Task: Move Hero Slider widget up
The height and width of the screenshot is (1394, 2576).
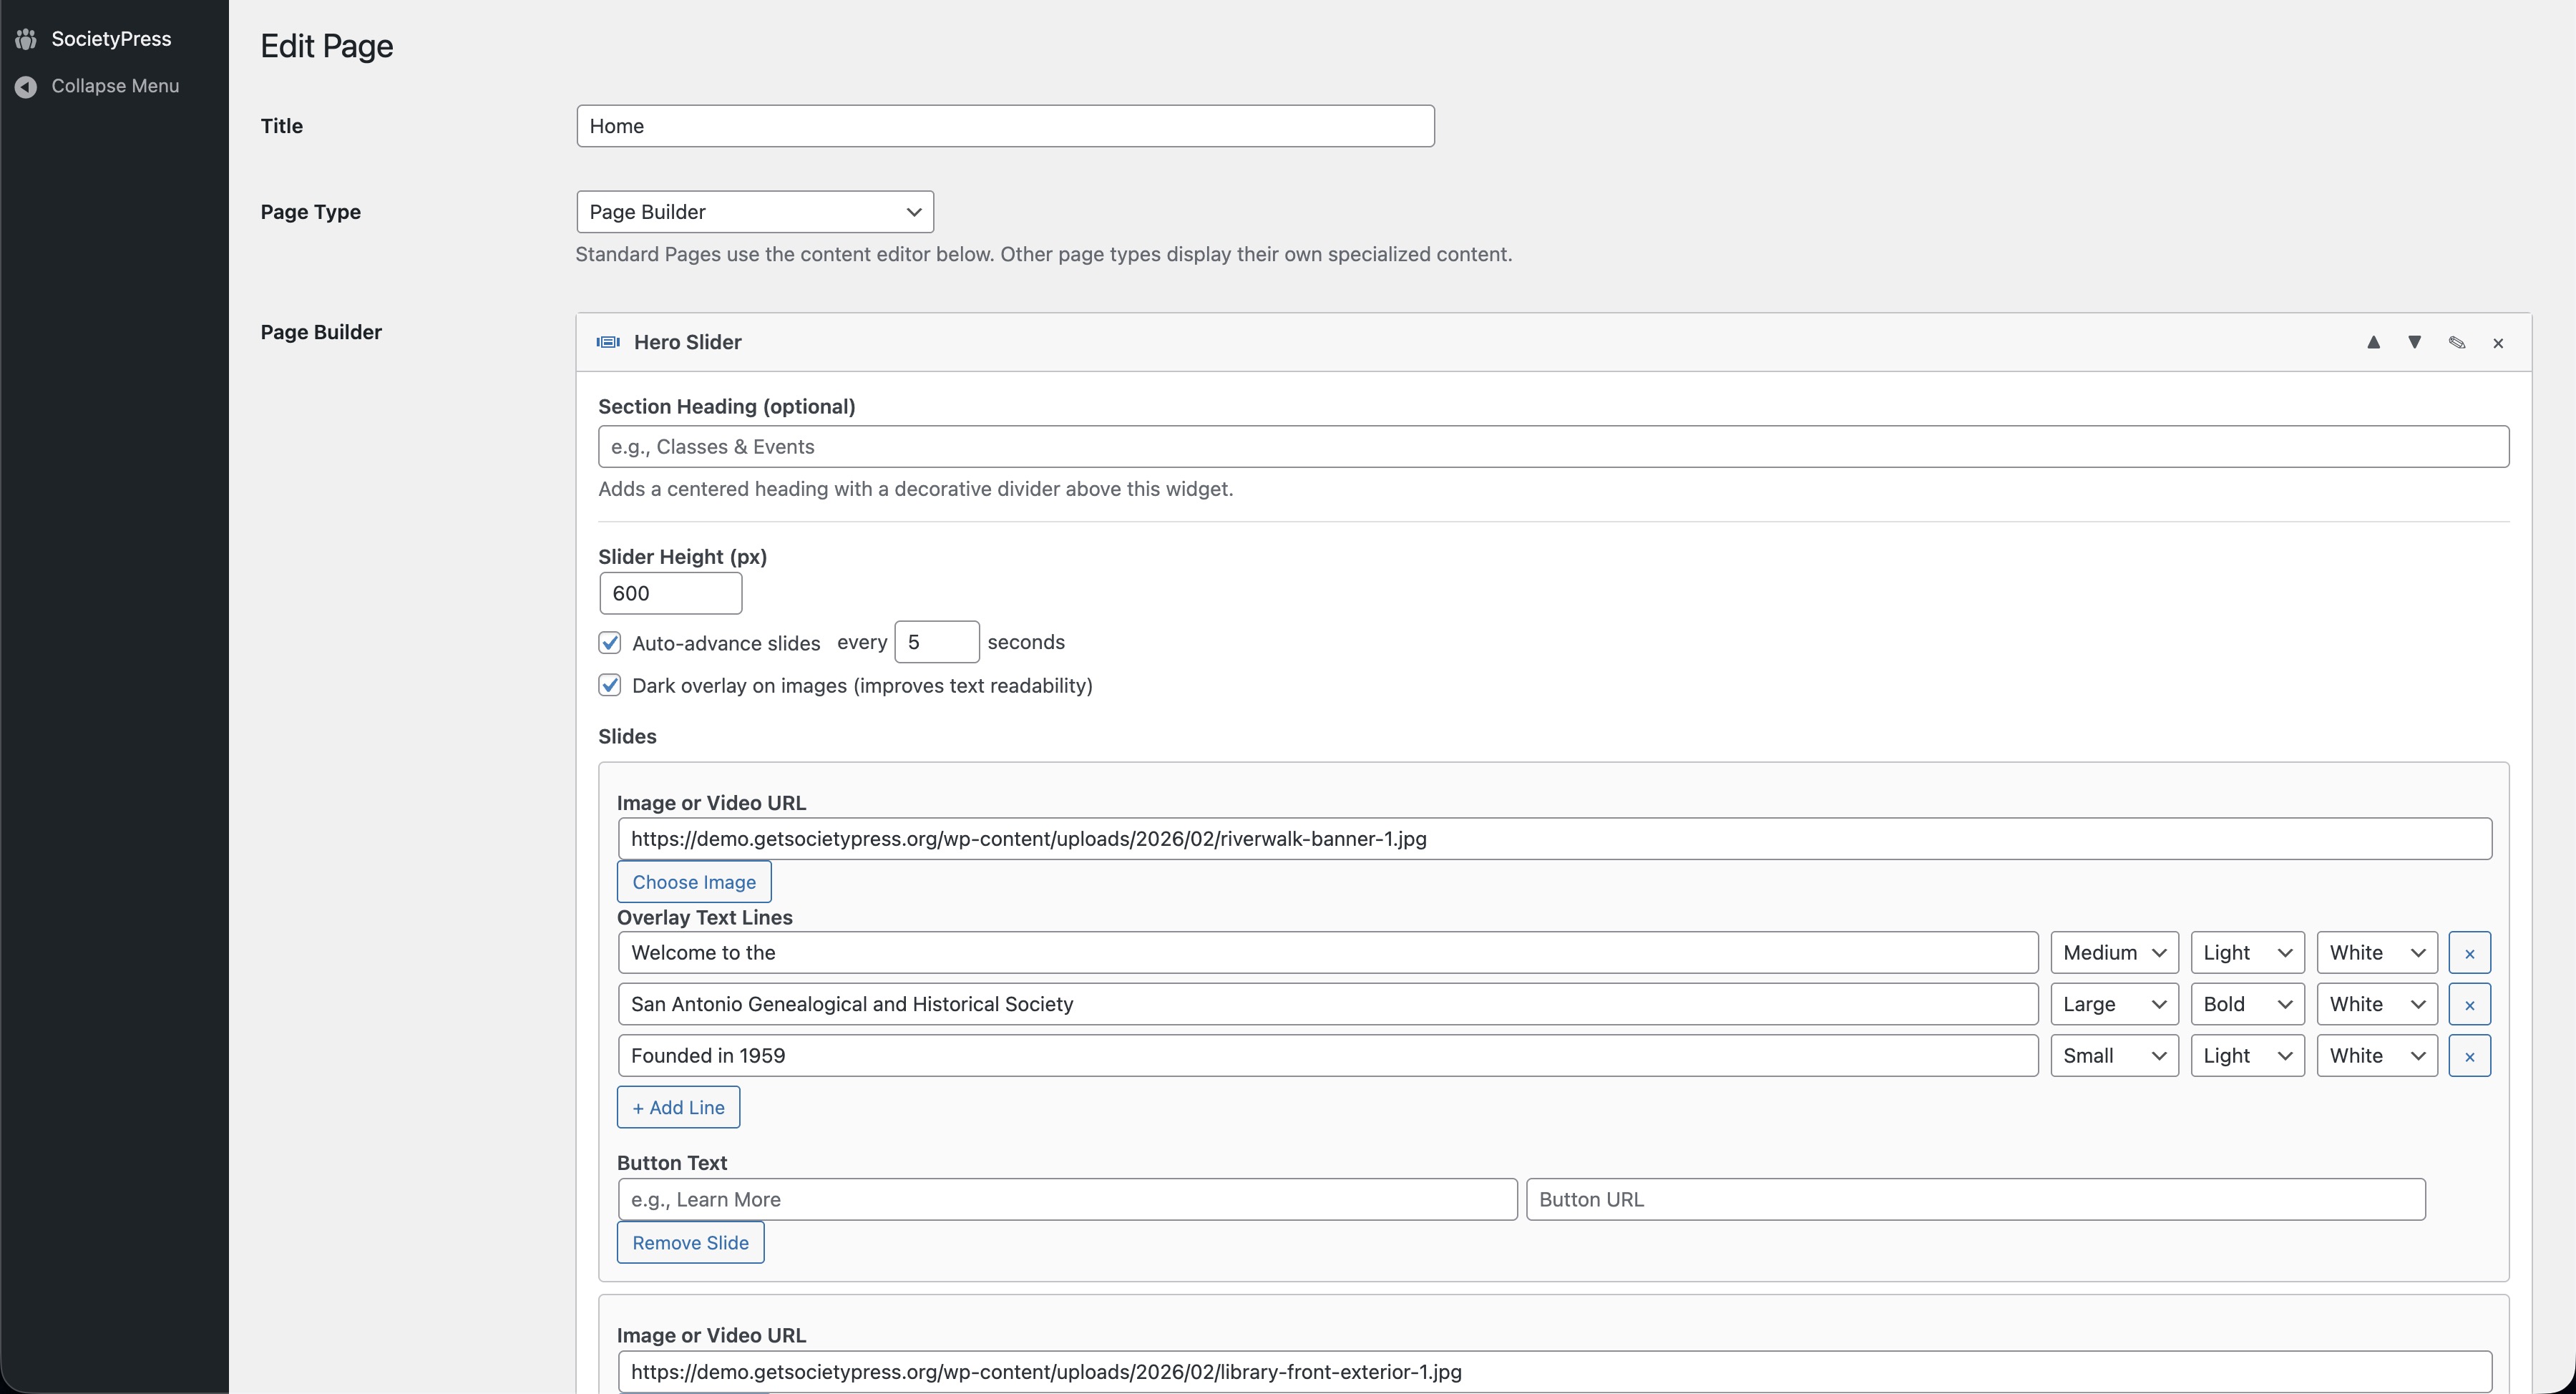Action: (x=2373, y=342)
